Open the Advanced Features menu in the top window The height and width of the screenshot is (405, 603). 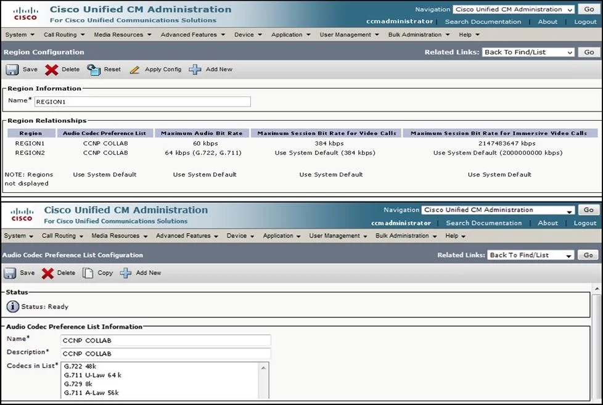[192, 35]
